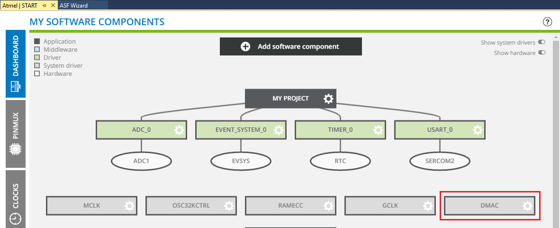560x228 pixels.
Task: Open the PINMUX side tab
Action: 16,134
